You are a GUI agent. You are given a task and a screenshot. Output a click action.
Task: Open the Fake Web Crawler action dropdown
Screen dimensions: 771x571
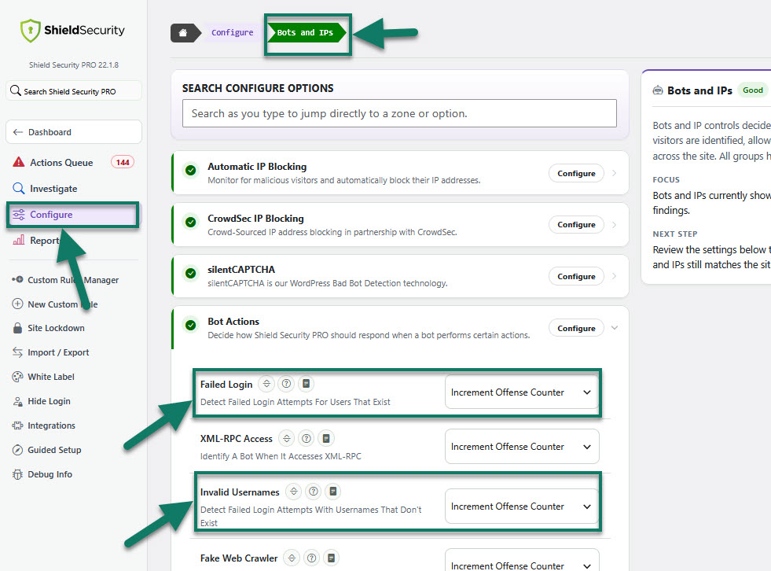[522, 561]
